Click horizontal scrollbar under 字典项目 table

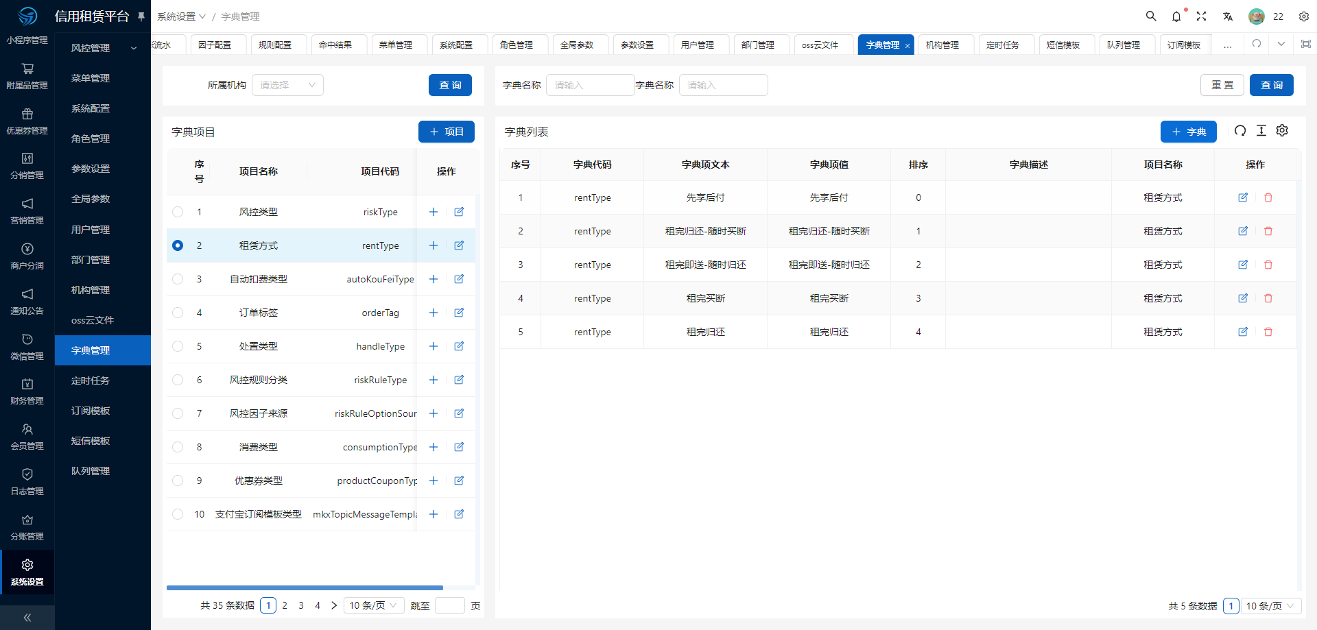pyautogui.click(x=305, y=587)
